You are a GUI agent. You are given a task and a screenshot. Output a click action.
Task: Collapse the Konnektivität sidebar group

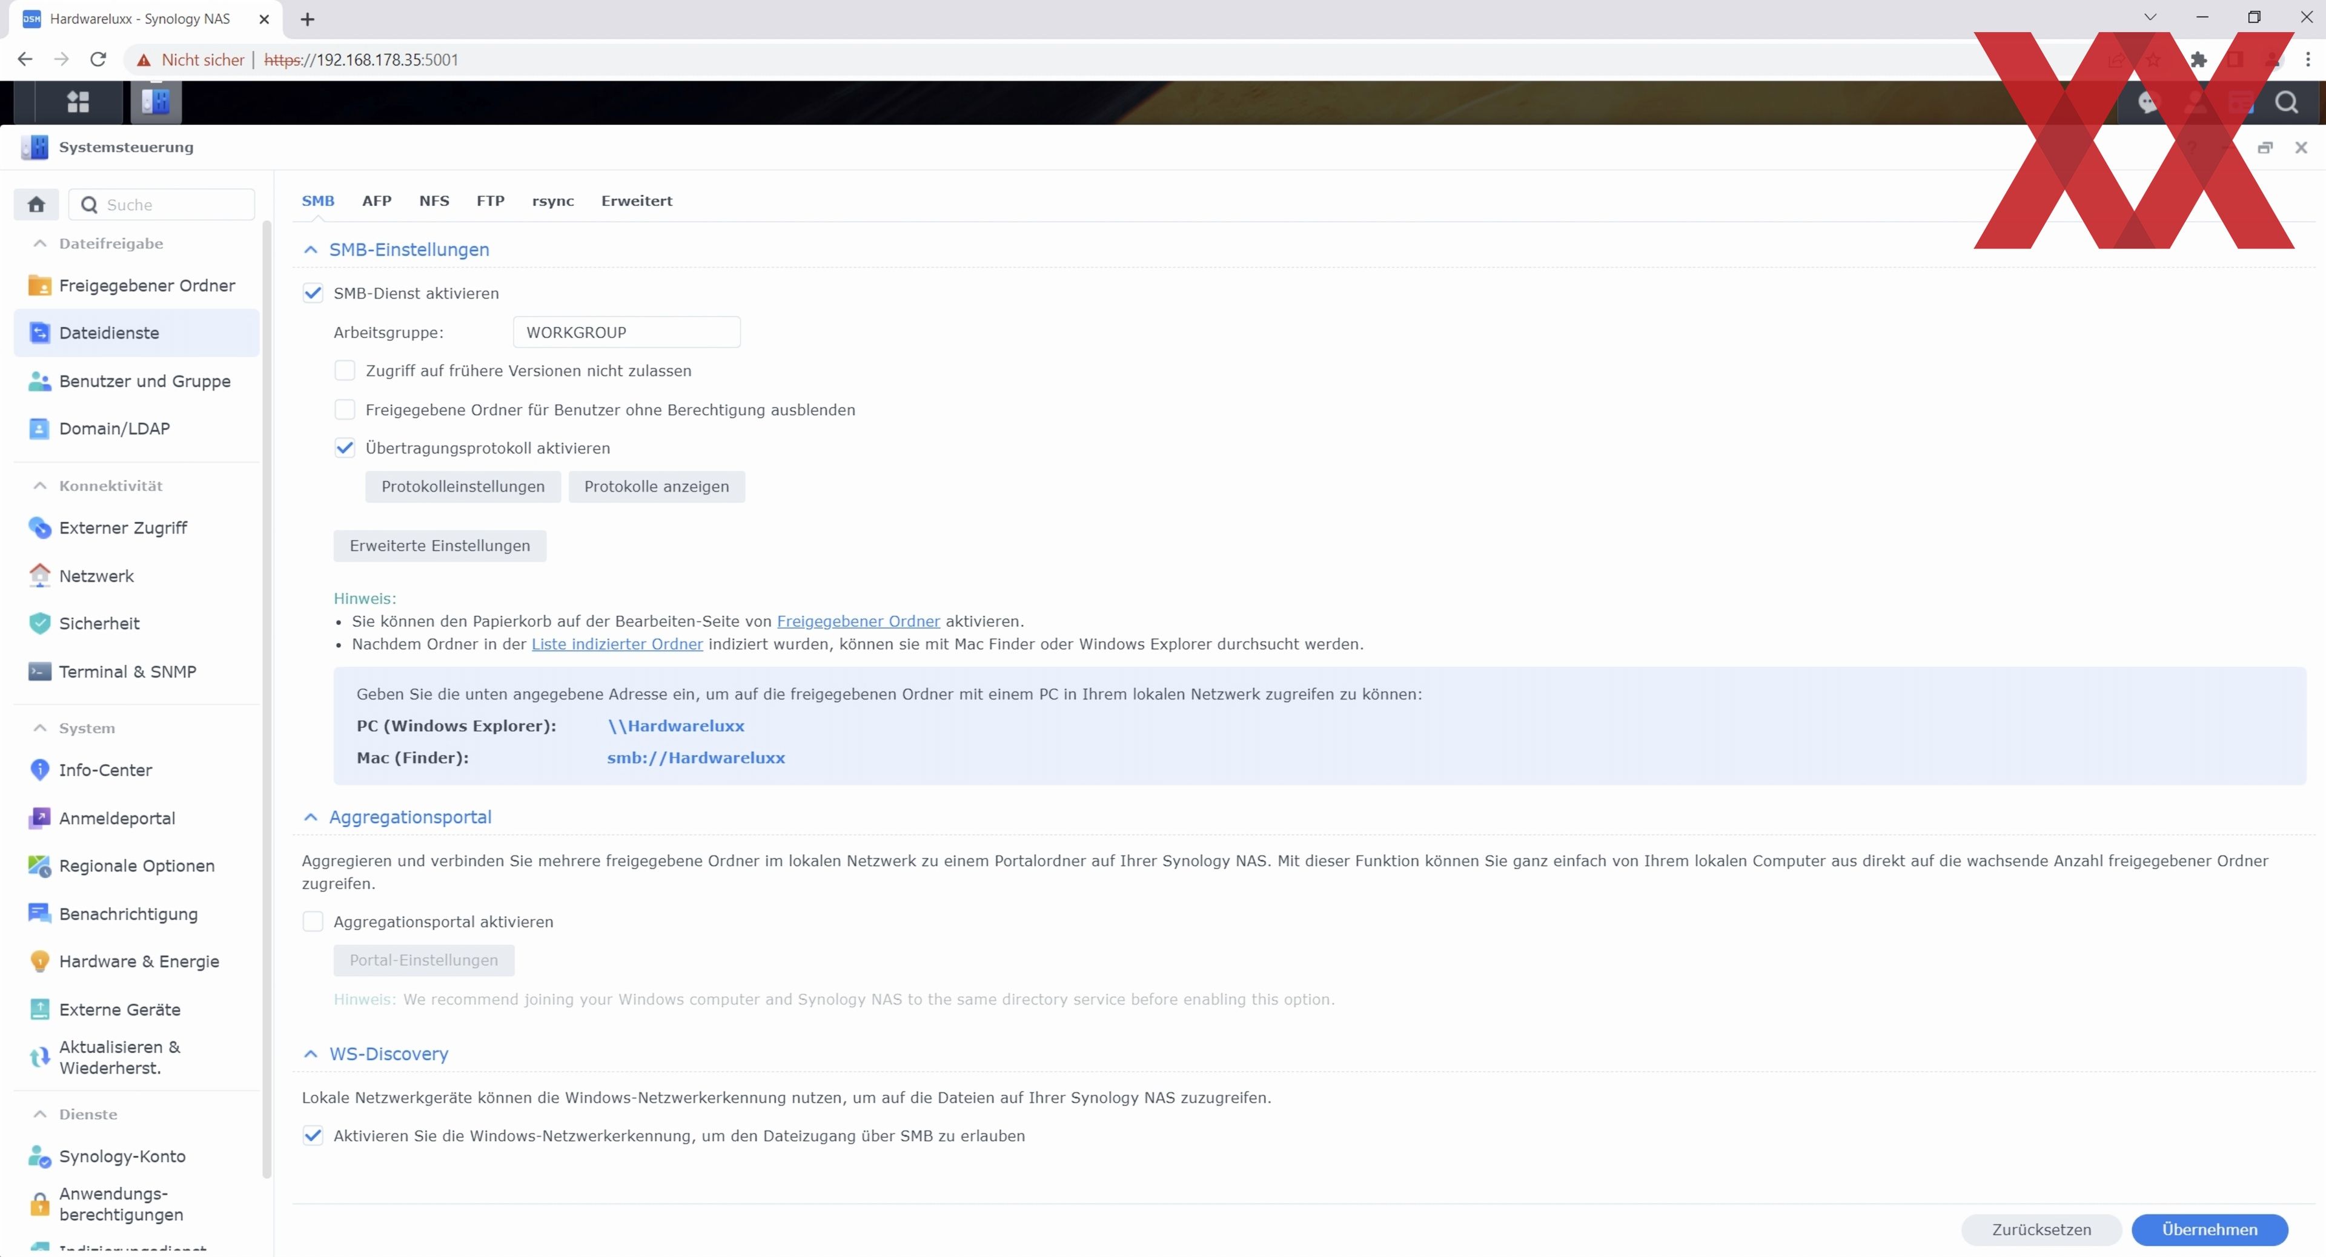(40, 486)
